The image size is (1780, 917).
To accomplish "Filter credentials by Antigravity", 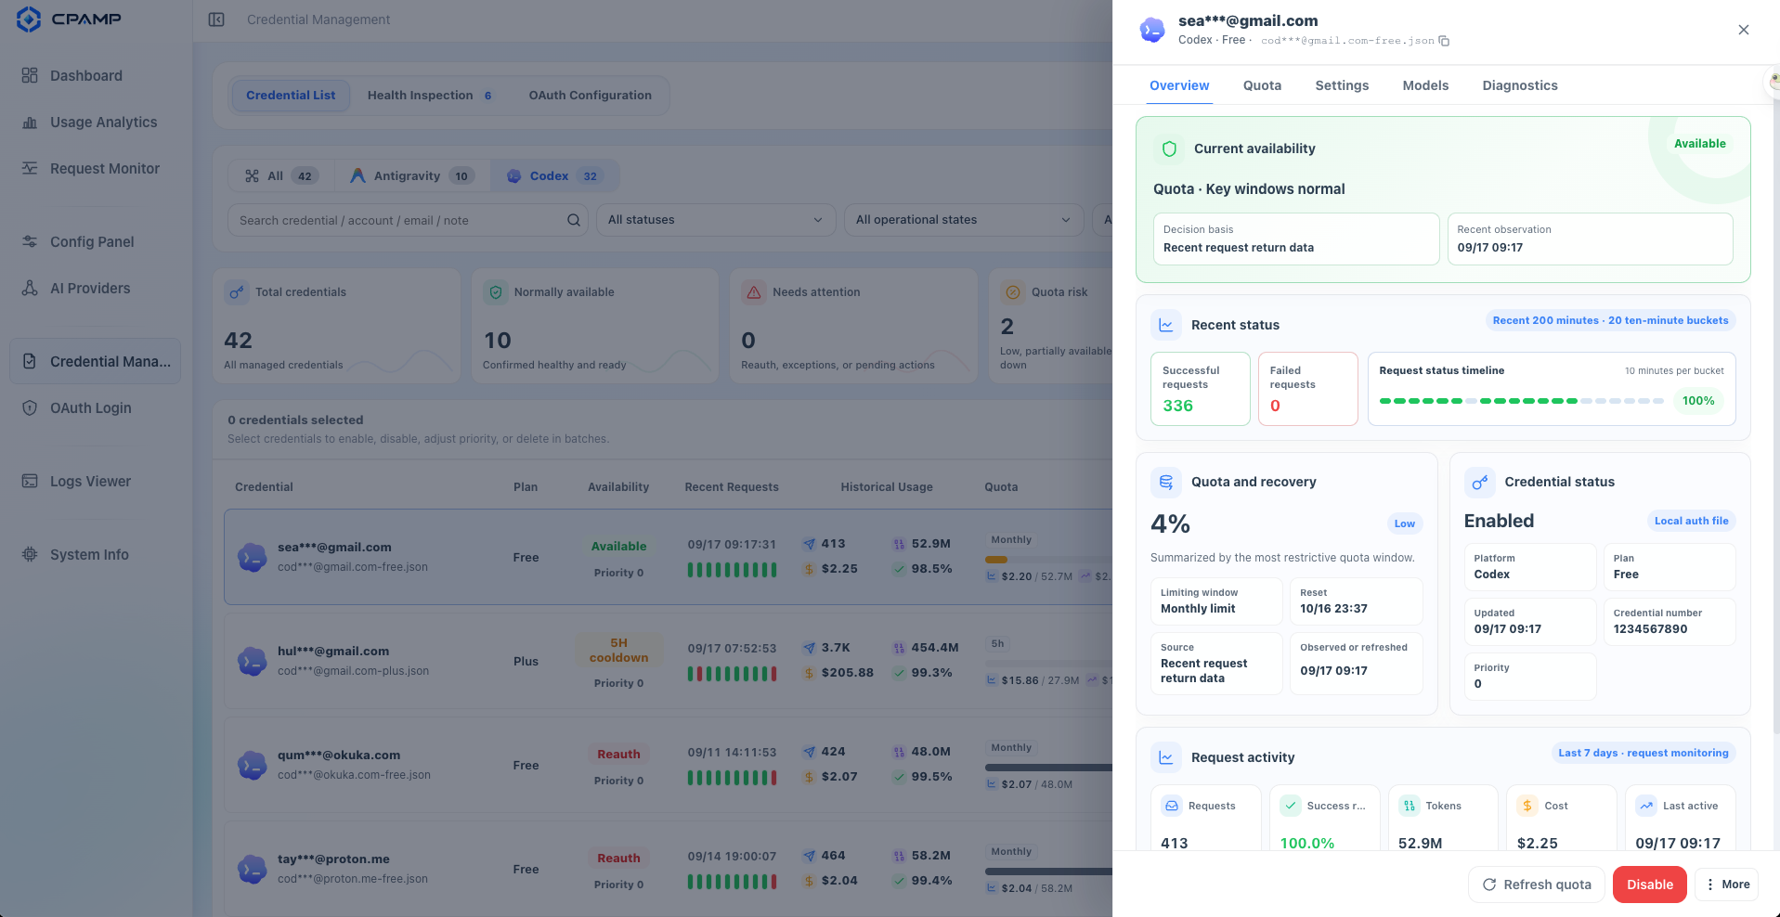I will (x=413, y=175).
